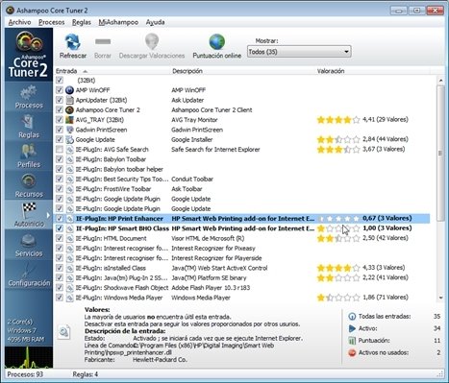Open the Procesos sidebar section
The height and width of the screenshot is (383, 449).
29,97
